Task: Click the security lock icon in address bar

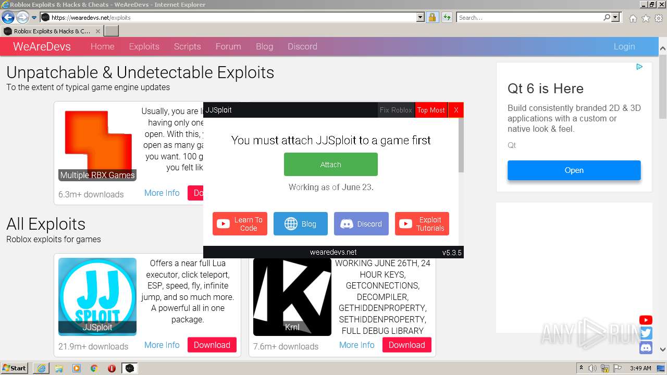Action: [x=432, y=17]
